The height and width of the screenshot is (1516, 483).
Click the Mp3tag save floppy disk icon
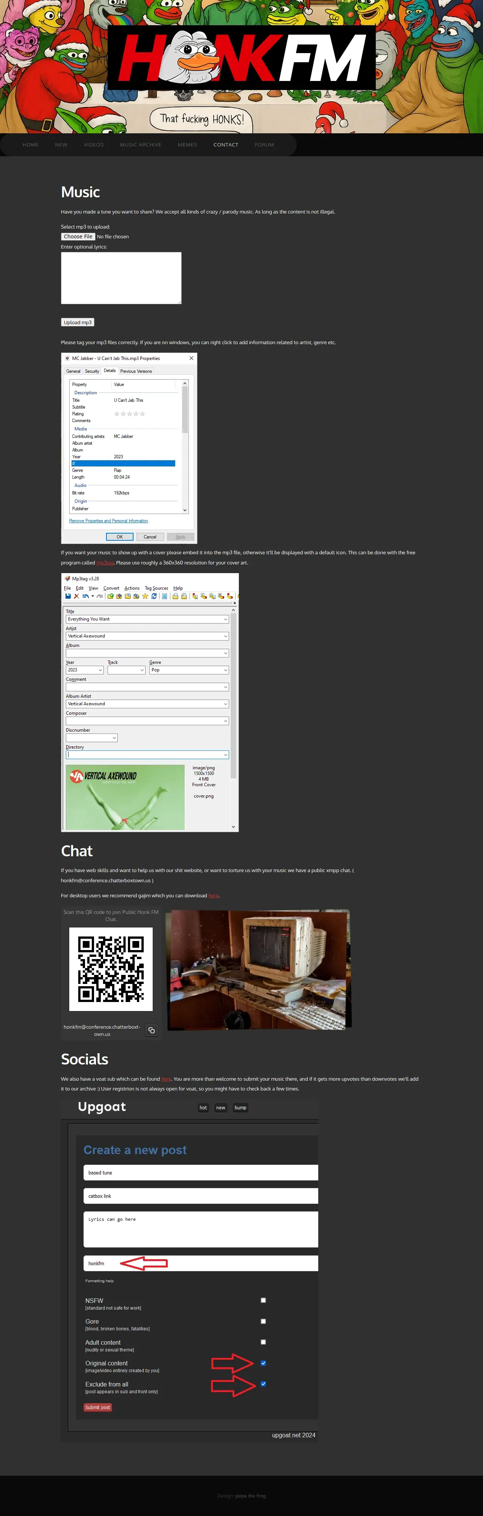[x=68, y=596]
